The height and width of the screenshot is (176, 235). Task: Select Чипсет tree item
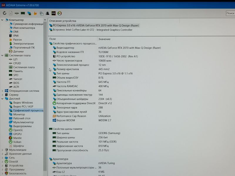pos(16,79)
